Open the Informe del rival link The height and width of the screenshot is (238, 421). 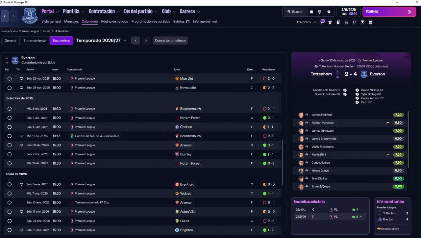coord(205,22)
